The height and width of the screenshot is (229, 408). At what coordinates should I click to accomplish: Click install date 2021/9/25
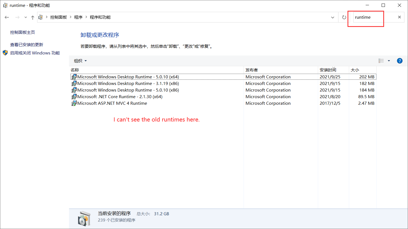click(330, 77)
